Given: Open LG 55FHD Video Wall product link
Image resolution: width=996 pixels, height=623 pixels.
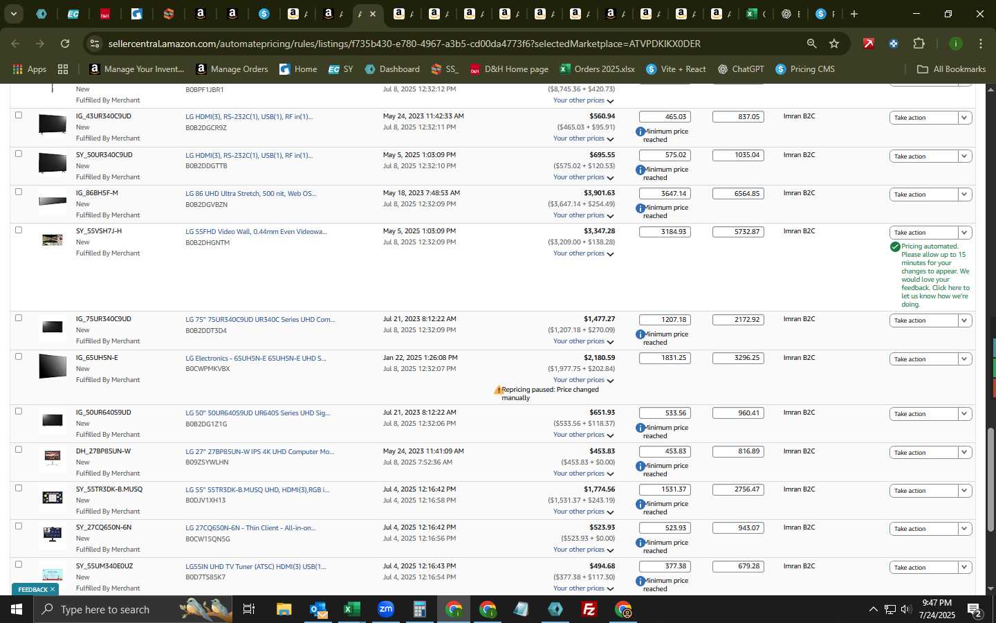Looking at the screenshot, I should click(x=256, y=231).
